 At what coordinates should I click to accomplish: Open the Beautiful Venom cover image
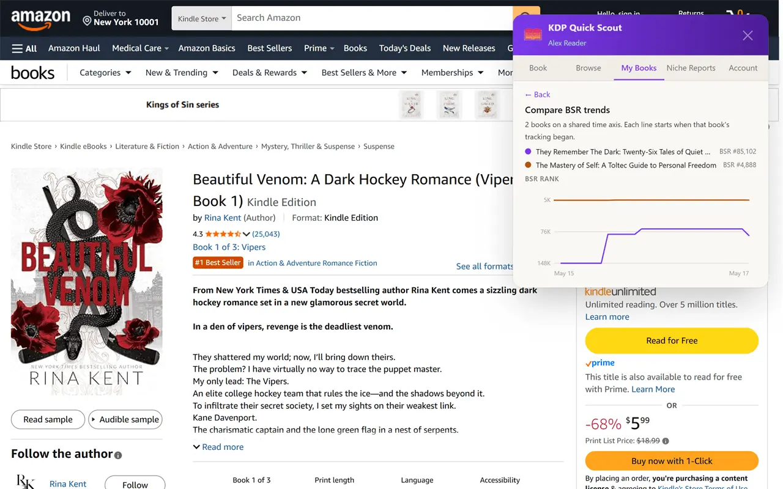[x=87, y=282]
